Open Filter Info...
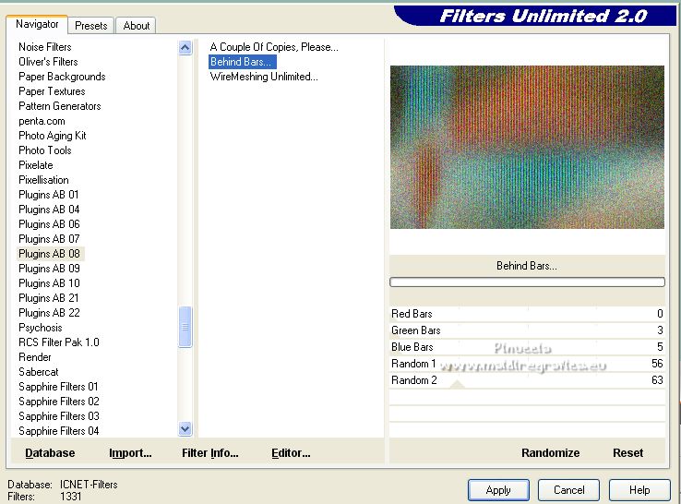 (210, 453)
